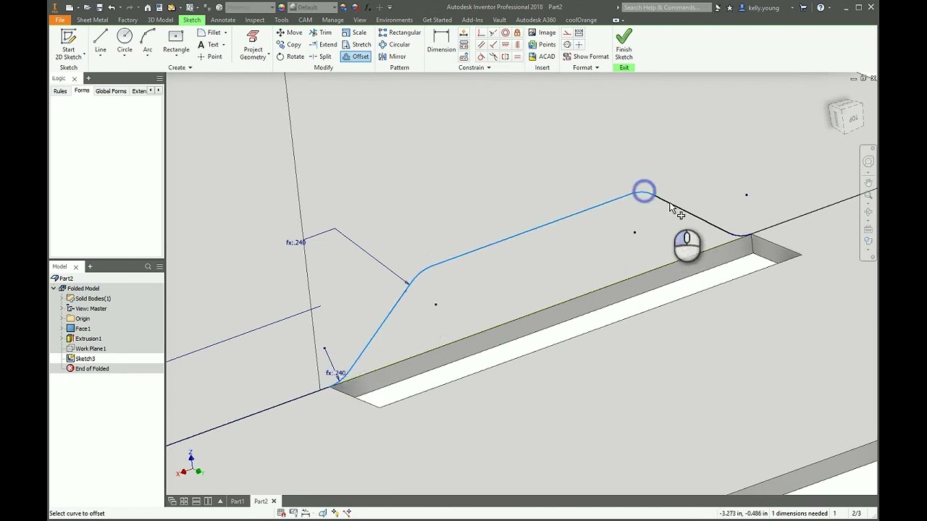Select the Copy tool
Screen dimensions: 927x521
(288, 44)
